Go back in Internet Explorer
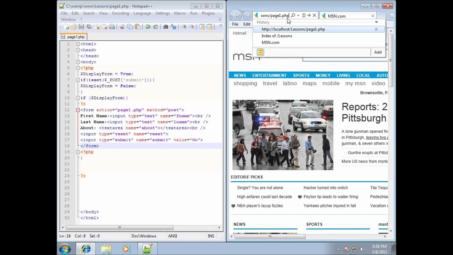This screenshot has height=255, width=453. (236, 15)
